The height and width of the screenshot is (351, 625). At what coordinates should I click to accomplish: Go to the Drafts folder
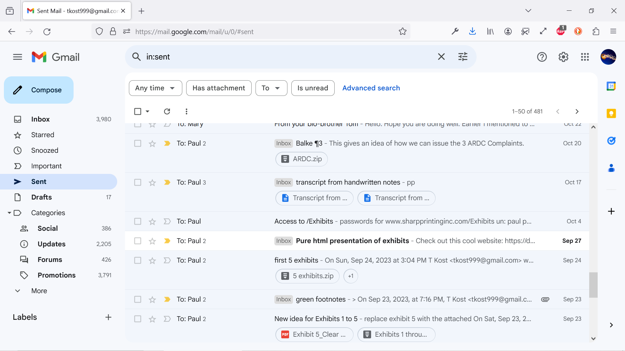point(41,197)
